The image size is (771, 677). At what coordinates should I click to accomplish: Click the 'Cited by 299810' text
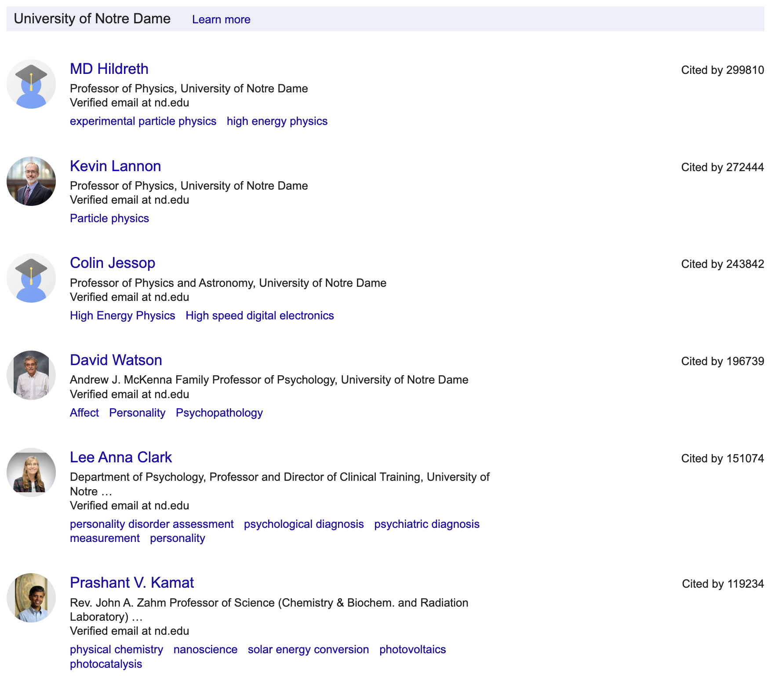723,70
